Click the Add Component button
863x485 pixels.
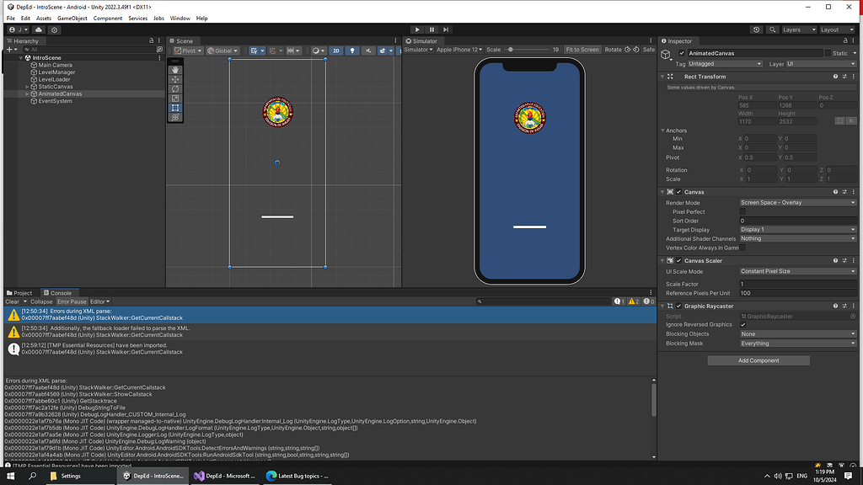758,360
